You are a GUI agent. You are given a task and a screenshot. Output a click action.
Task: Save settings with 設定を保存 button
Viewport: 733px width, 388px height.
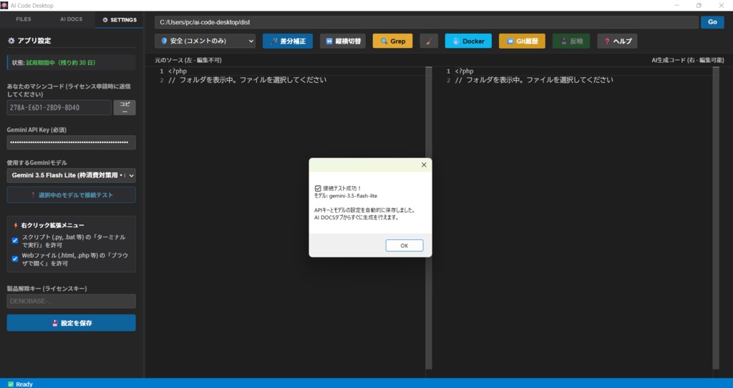[x=72, y=323]
